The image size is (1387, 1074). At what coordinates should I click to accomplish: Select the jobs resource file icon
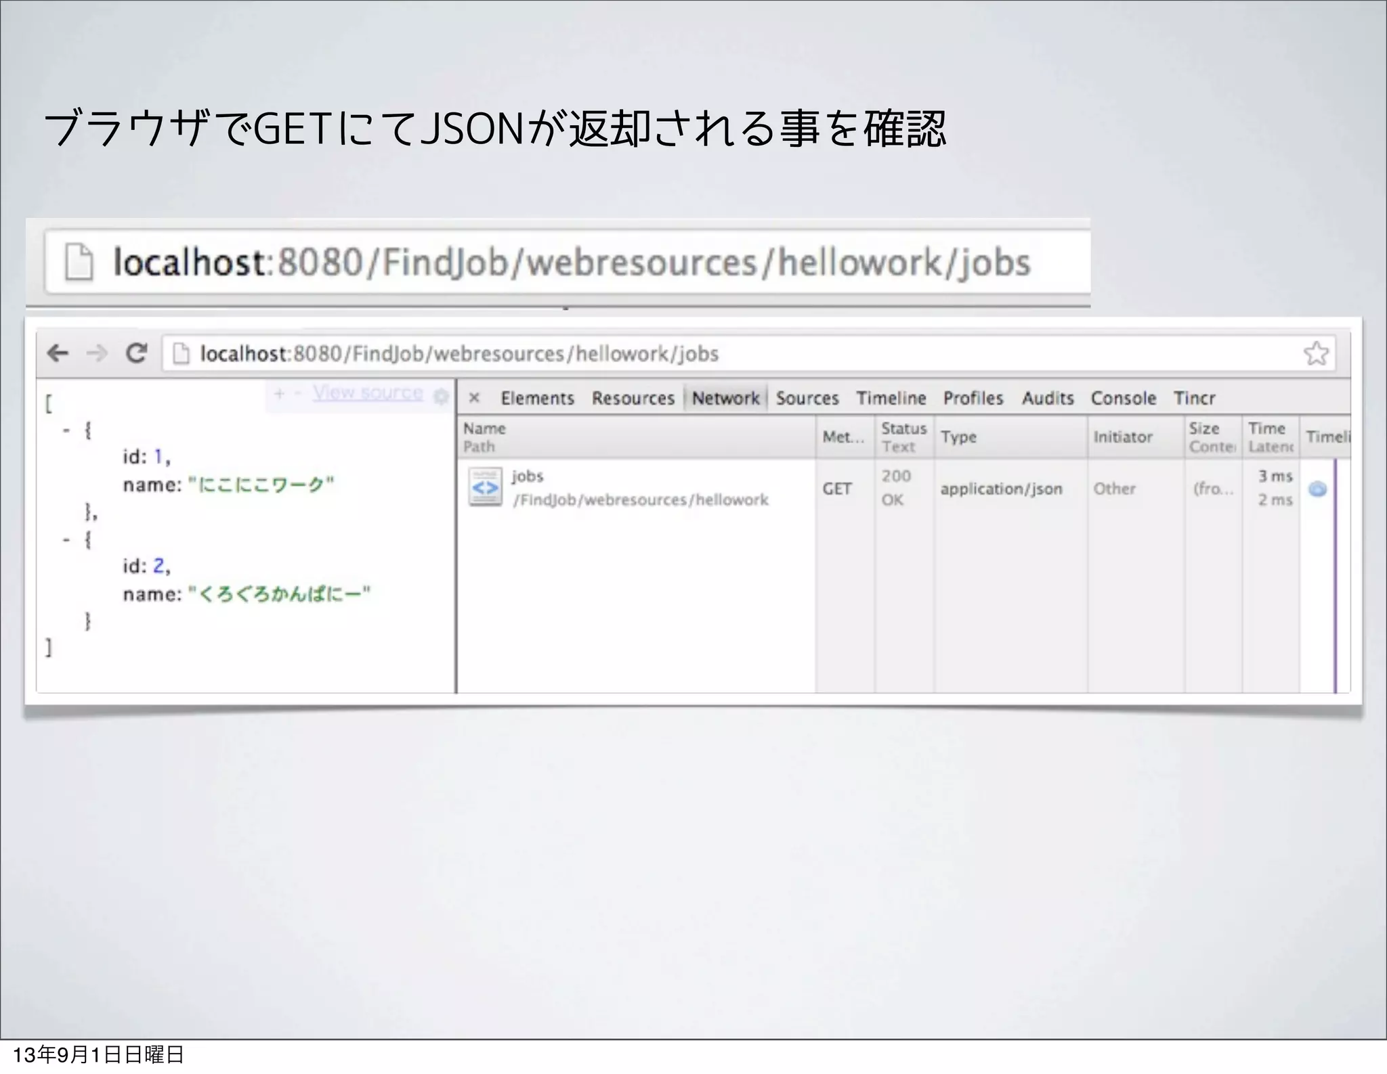point(486,487)
